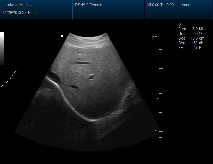The height and width of the screenshot is (164, 213).
Task: Click the 'None' header field
Action: pyautogui.click(x=186, y=5)
